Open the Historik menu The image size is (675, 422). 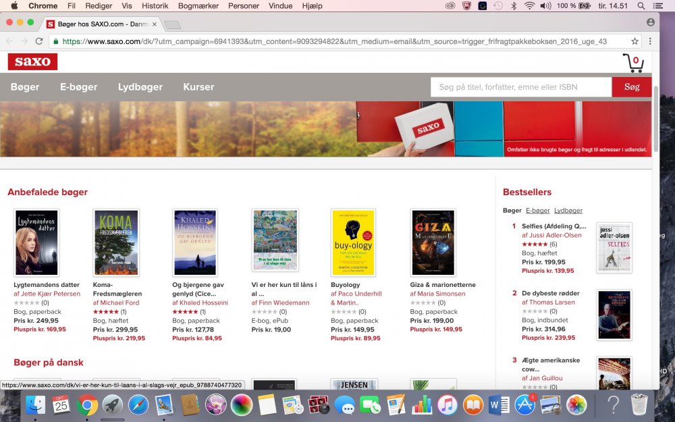coord(155,5)
